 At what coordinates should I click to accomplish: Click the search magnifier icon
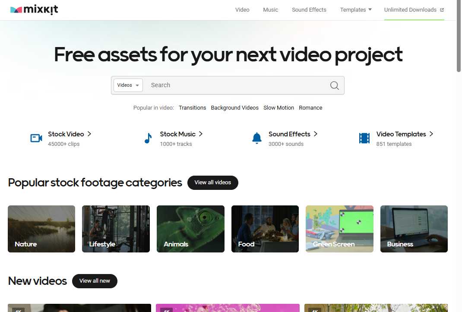(335, 85)
